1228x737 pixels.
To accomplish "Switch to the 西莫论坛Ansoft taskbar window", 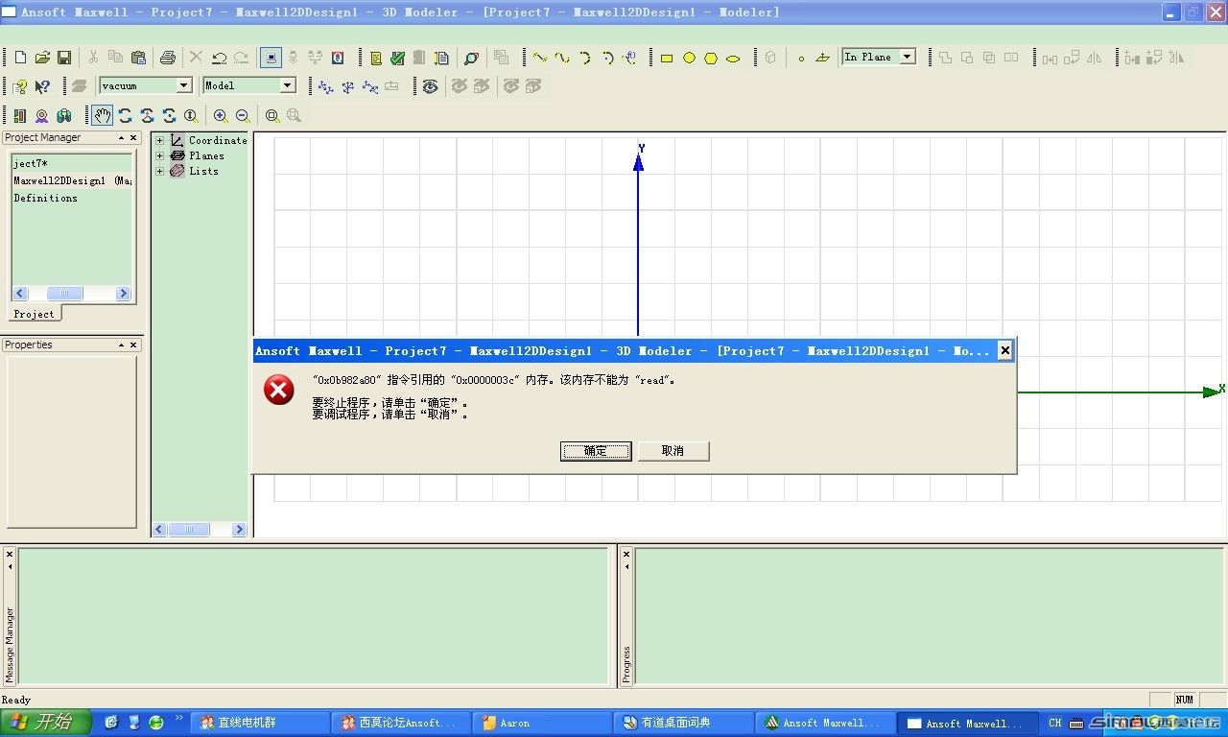I will [402, 723].
